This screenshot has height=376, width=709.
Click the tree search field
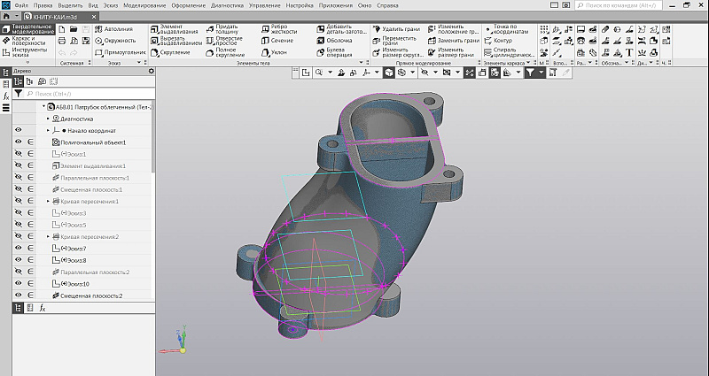89,93
